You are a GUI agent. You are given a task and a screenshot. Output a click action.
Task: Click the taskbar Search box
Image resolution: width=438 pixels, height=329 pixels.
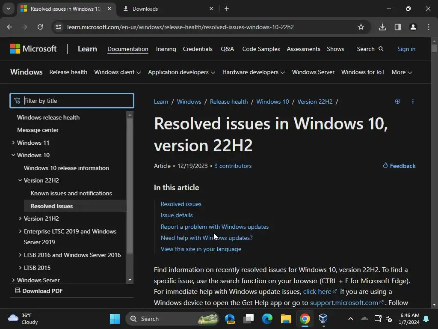click(x=172, y=319)
